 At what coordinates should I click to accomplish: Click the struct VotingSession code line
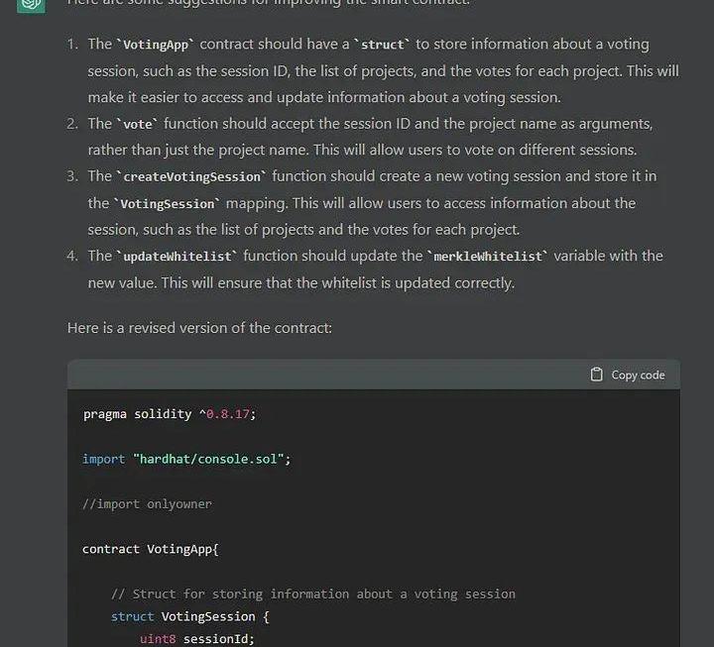click(x=190, y=617)
